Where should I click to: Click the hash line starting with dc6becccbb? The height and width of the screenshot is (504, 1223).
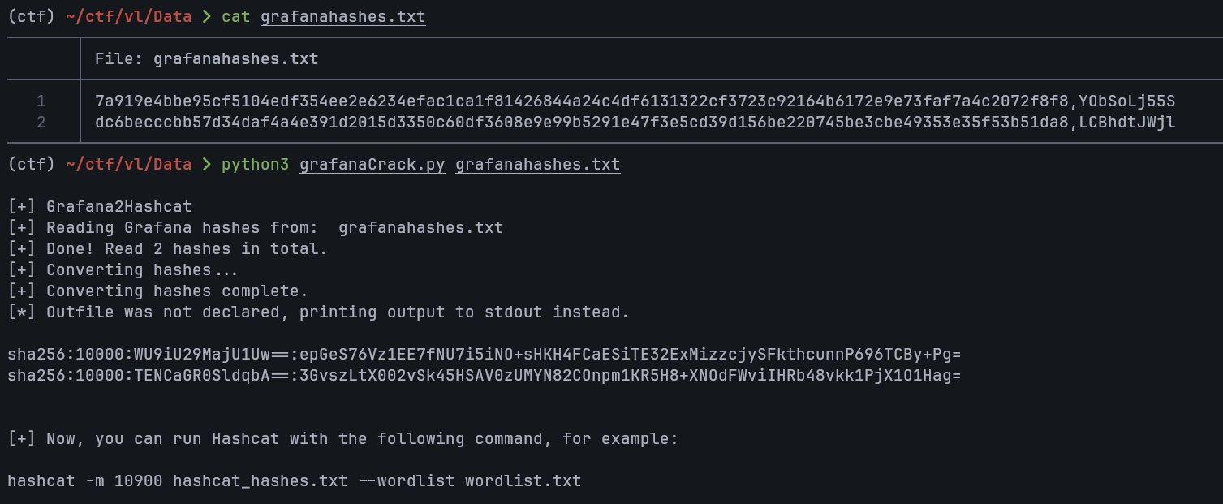635,123
